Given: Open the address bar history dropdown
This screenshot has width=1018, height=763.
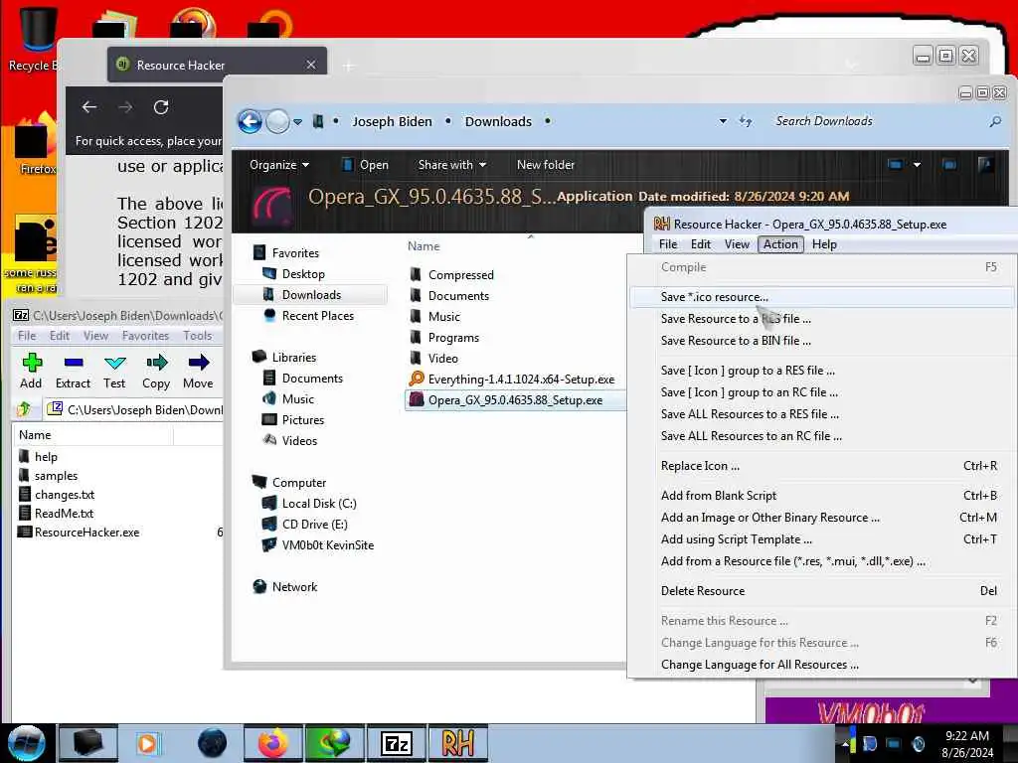Looking at the screenshot, I should coord(723,121).
